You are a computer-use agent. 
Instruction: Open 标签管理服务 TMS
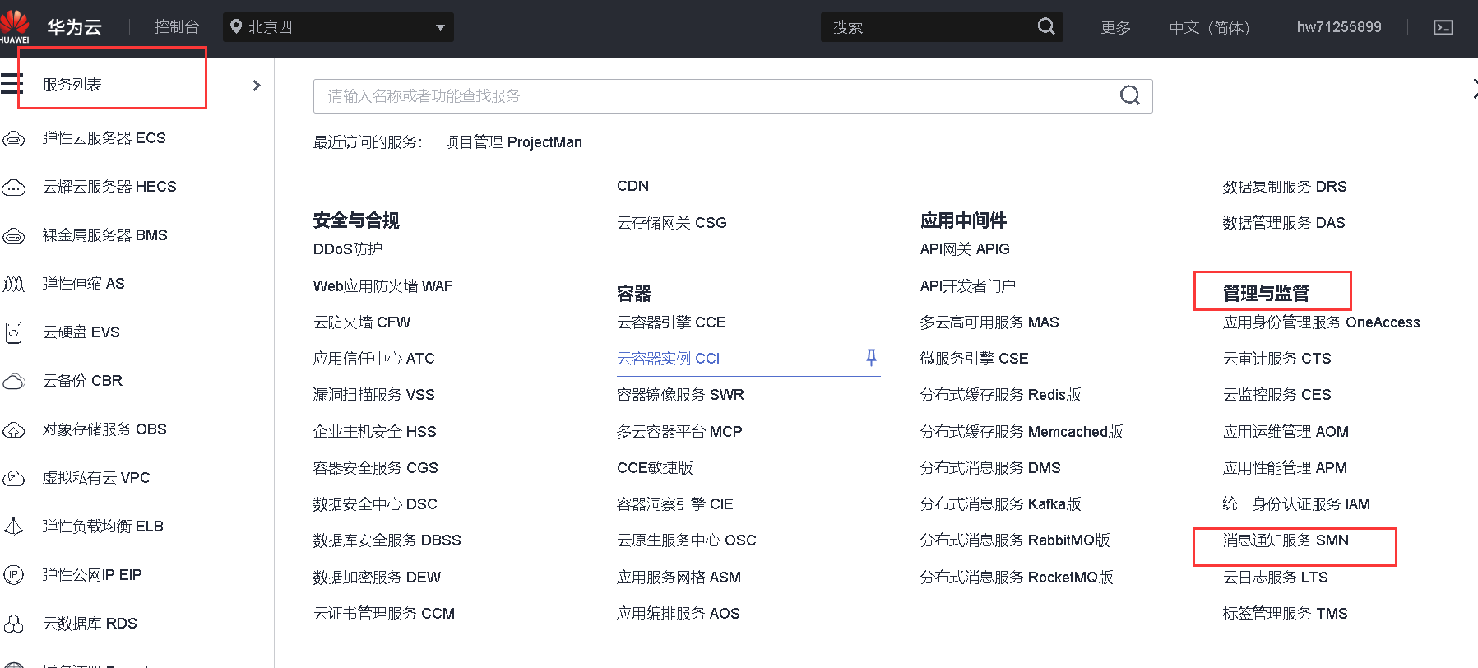pos(1285,614)
